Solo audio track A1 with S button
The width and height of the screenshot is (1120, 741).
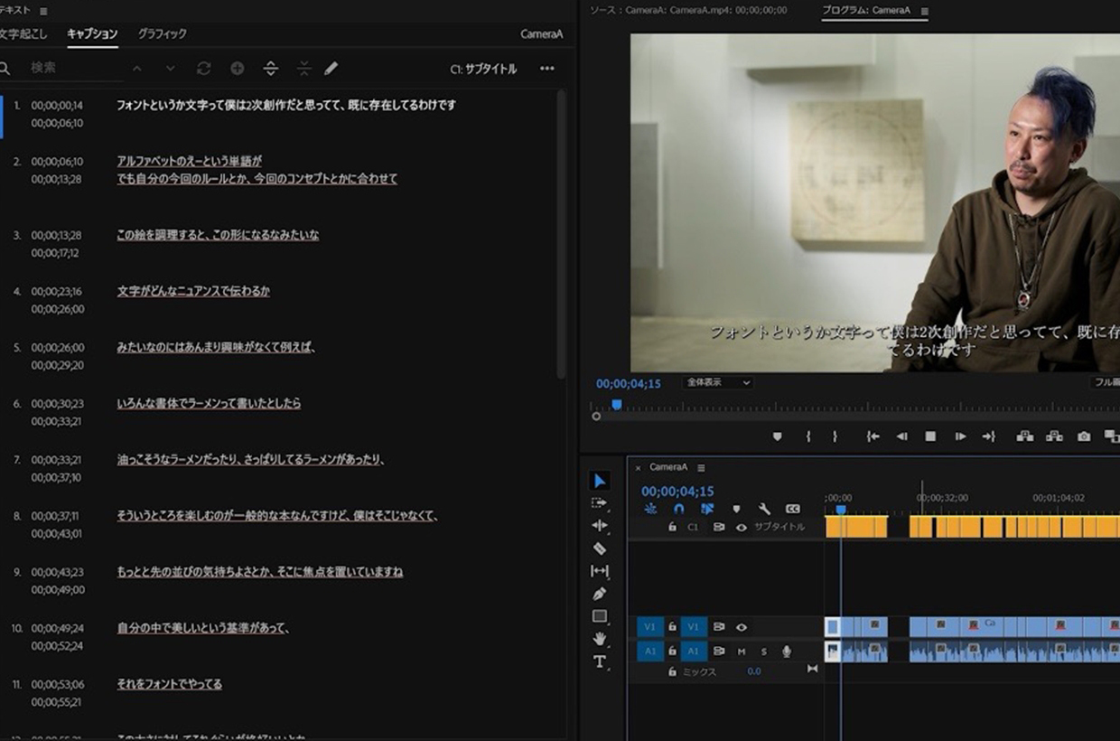tap(763, 652)
